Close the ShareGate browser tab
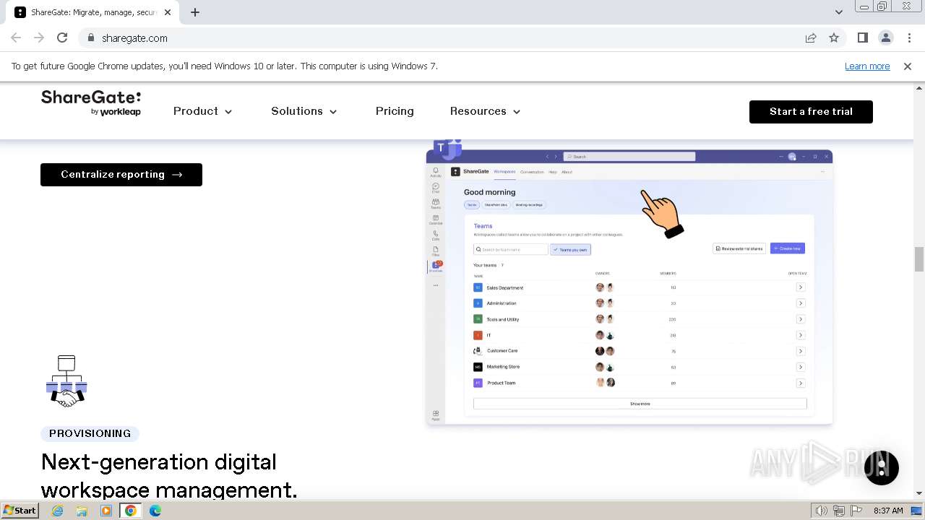Screen dimensions: 925x520 coord(167,12)
